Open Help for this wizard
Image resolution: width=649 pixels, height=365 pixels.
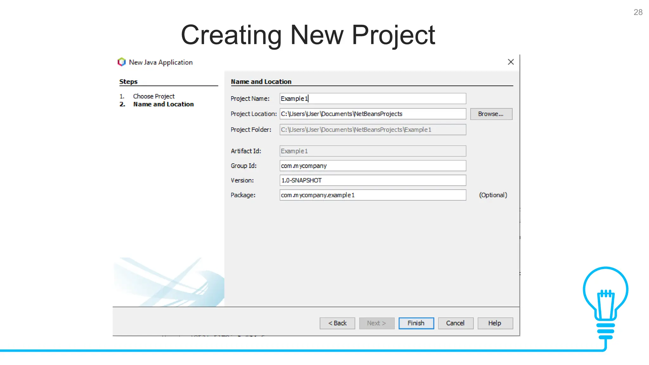coord(495,323)
